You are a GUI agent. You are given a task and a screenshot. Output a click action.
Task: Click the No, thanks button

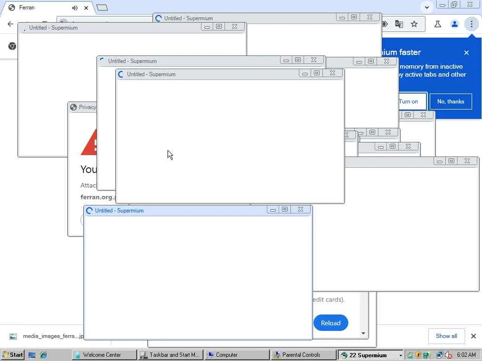coord(450,102)
